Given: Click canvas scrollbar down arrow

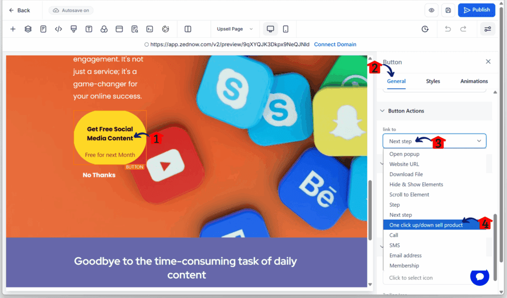Looking at the screenshot, I should click(370, 285).
